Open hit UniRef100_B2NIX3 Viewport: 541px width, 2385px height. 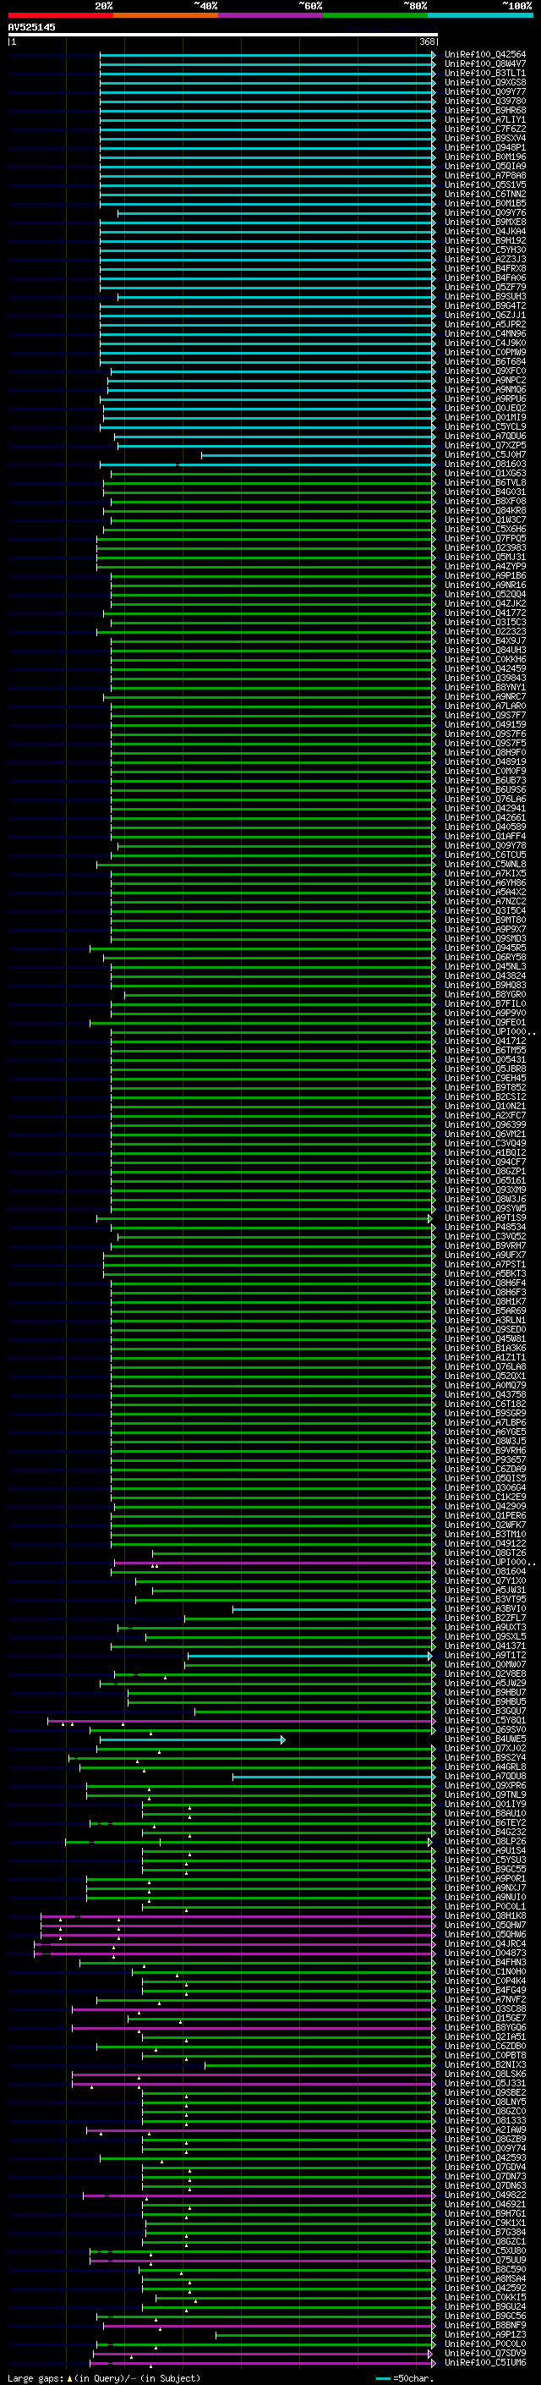[484, 2064]
